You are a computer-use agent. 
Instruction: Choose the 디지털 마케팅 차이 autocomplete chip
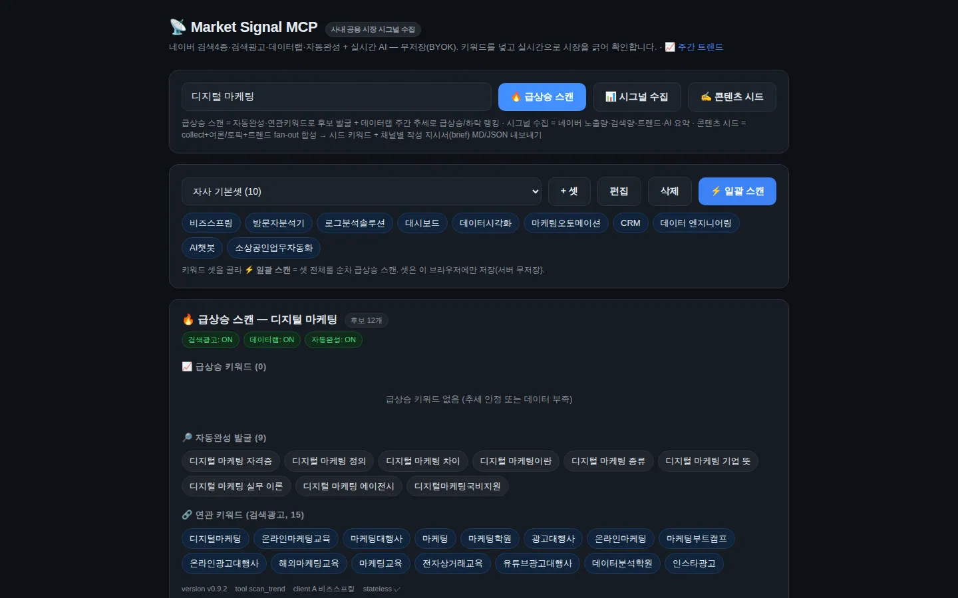423,461
